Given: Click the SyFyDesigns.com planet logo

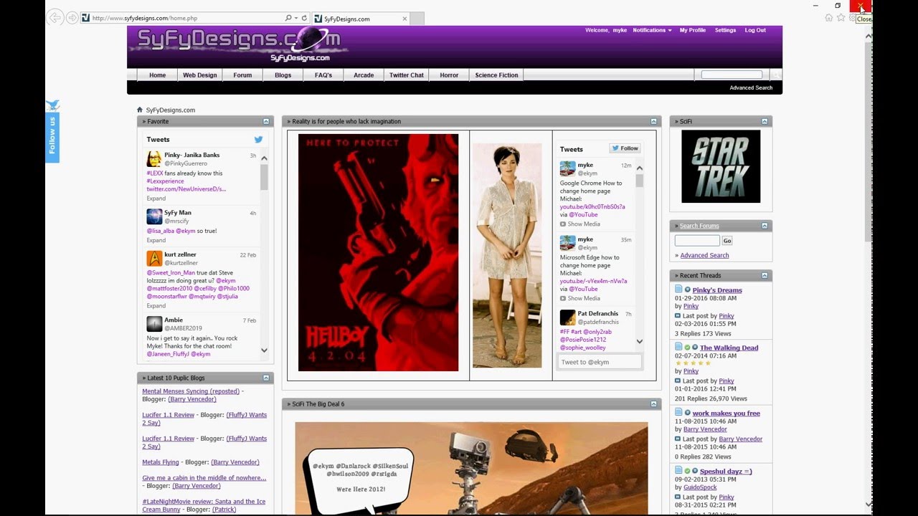Looking at the screenshot, I should (x=238, y=43).
